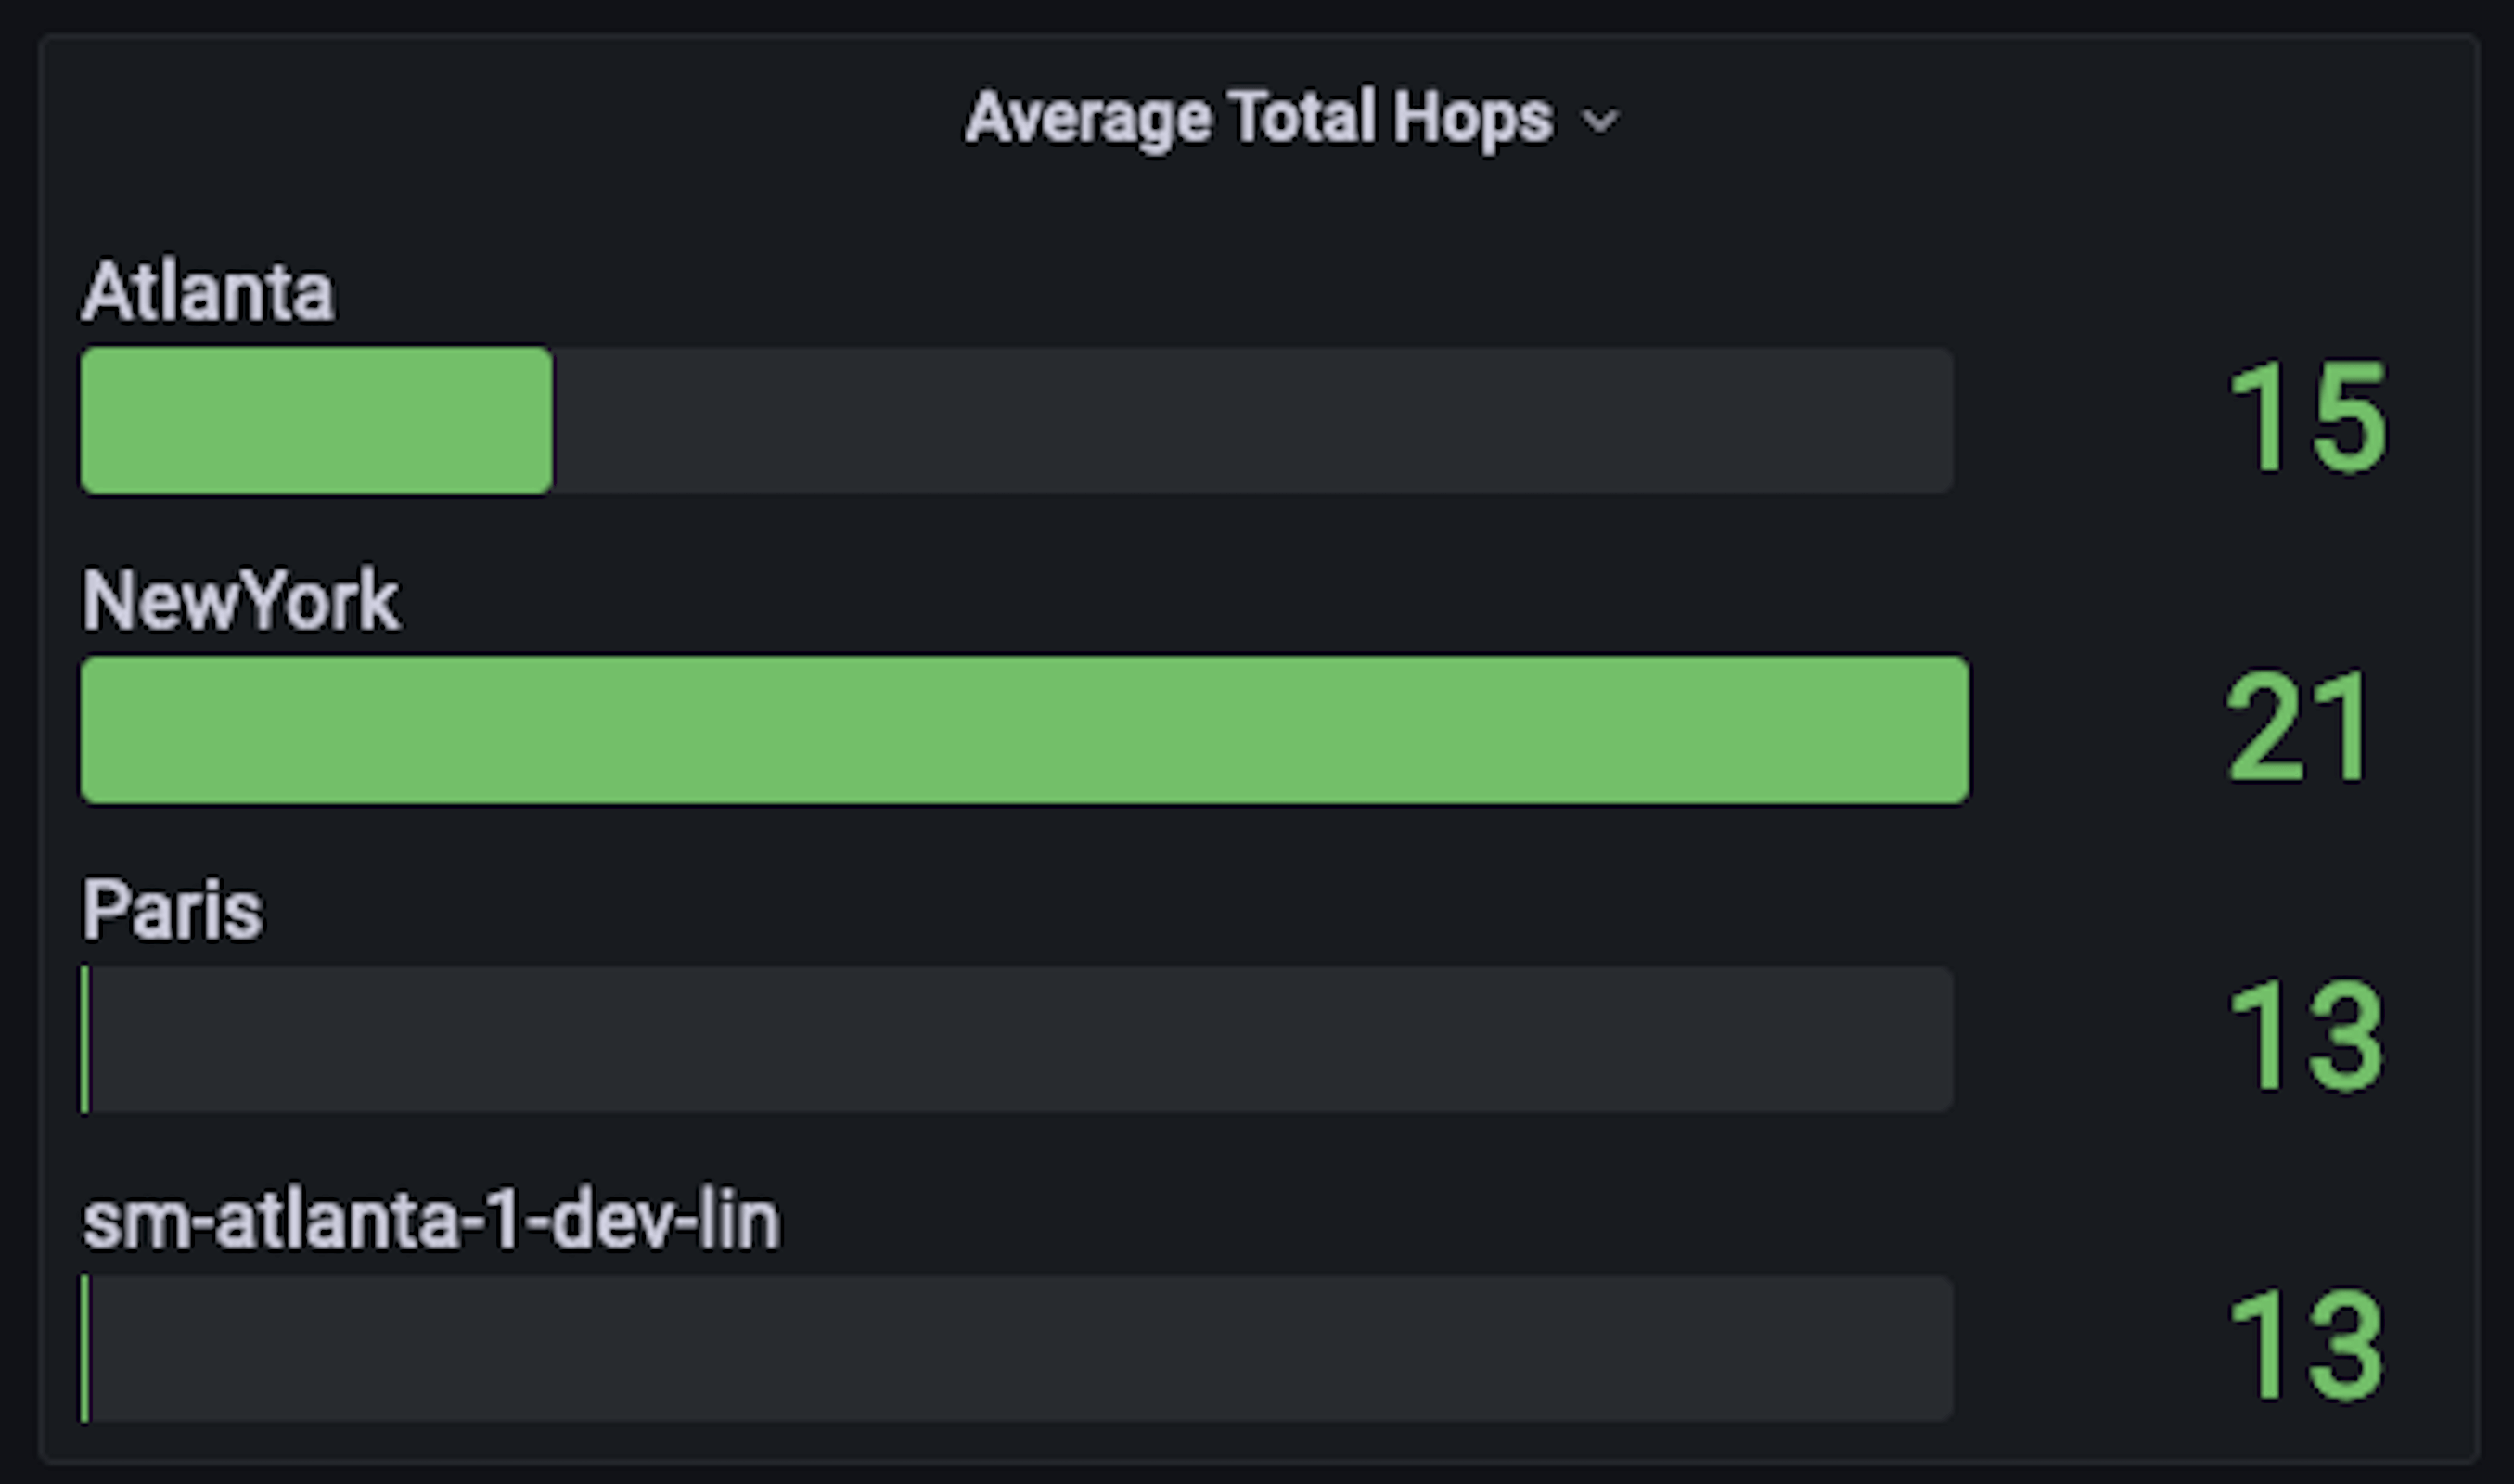Viewport: 2514px width, 1484px height.
Task: Click the sm-atlanta-1-dev-lin value 13
Action: click(2308, 1345)
